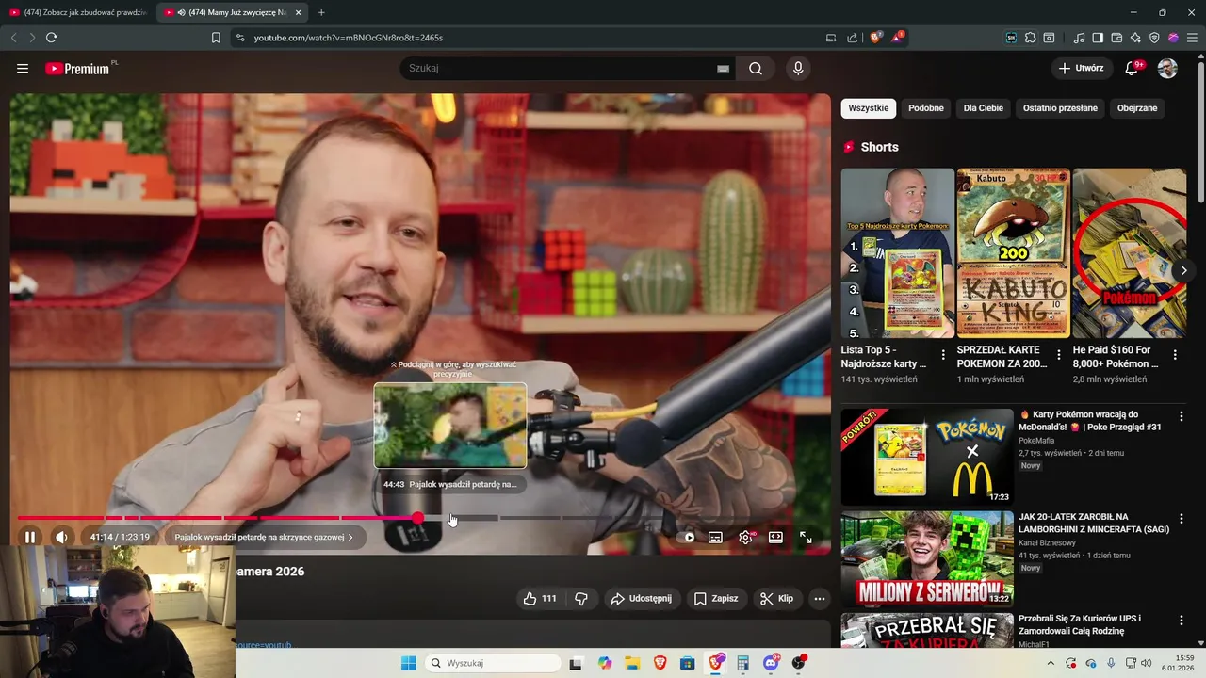This screenshot has width=1206, height=678.
Task: Select the Wszystkie filter chip
Action: 869,108
